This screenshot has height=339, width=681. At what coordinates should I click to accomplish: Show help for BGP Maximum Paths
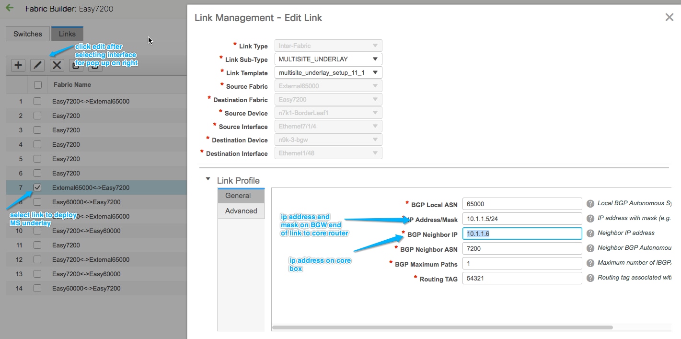click(x=590, y=263)
